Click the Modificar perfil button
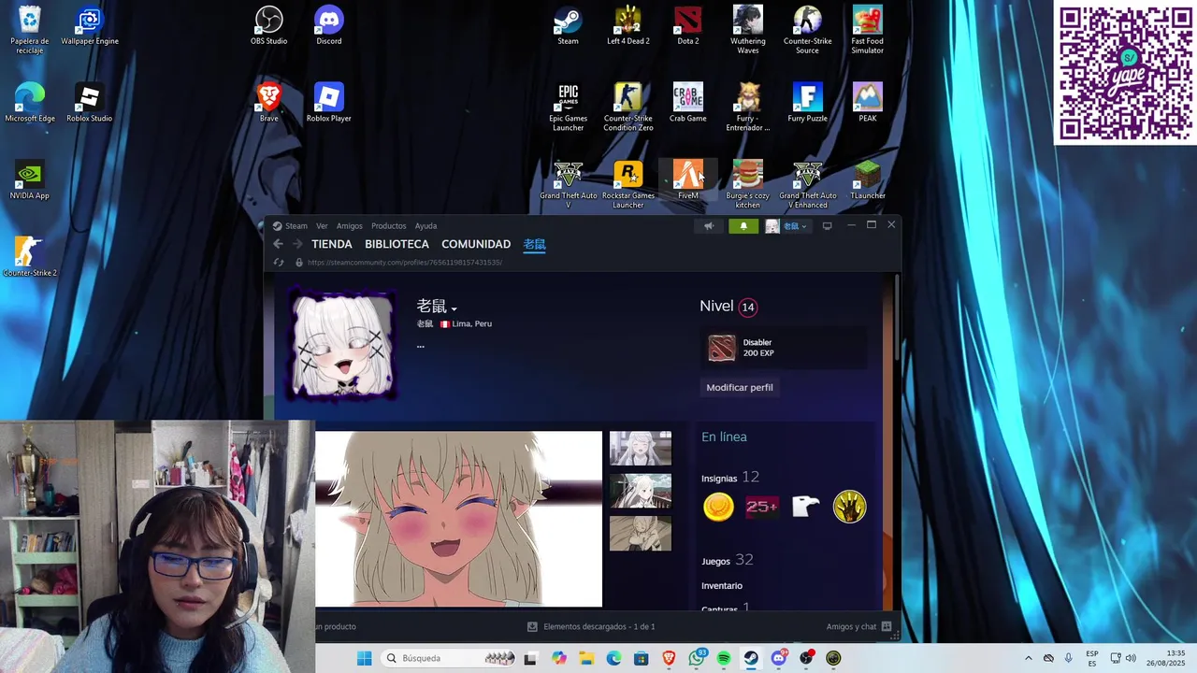Image resolution: width=1197 pixels, height=673 pixels. point(740,387)
